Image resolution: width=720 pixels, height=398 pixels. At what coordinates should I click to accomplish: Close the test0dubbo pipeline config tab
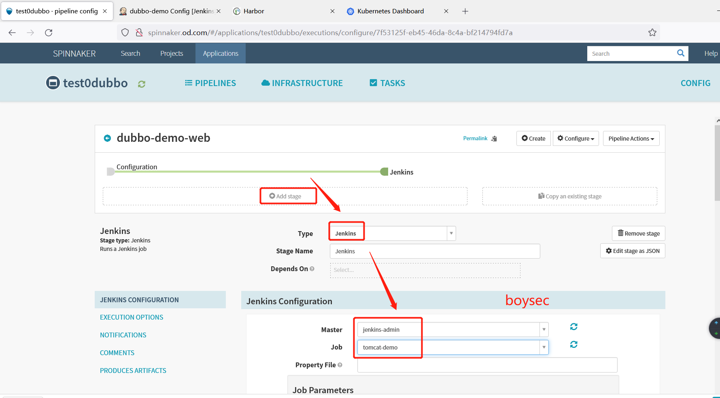tap(105, 11)
